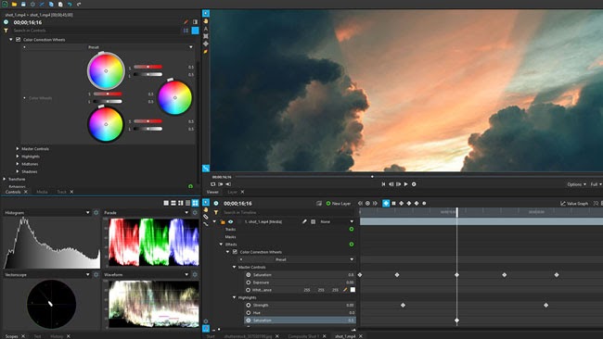Screen dimensions: 603x339
Task: Click the save project disk icon
Action: point(23,5)
